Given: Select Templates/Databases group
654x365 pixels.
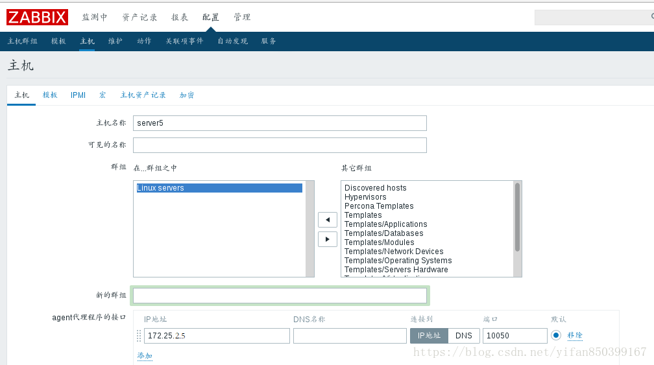Looking at the screenshot, I should pos(383,233).
